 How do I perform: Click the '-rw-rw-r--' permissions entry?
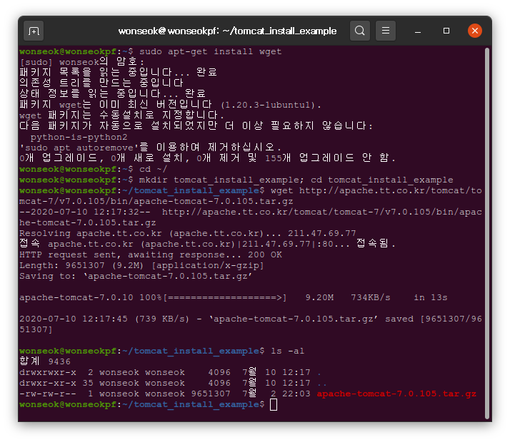[x=48, y=394]
